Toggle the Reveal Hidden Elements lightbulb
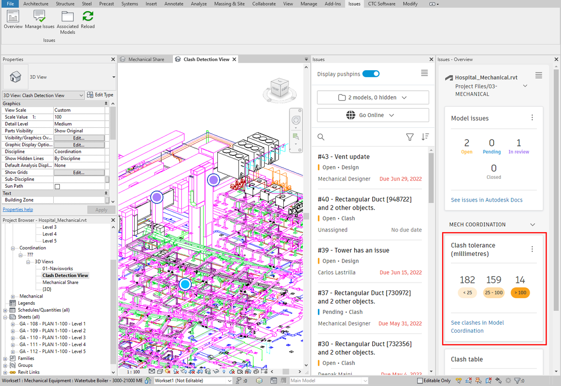 (223, 371)
